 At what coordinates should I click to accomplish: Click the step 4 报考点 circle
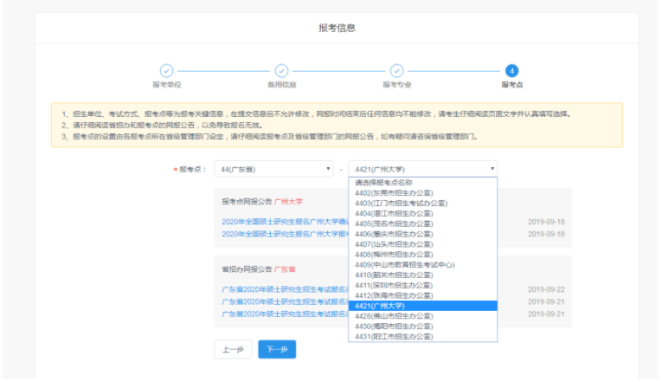(511, 71)
